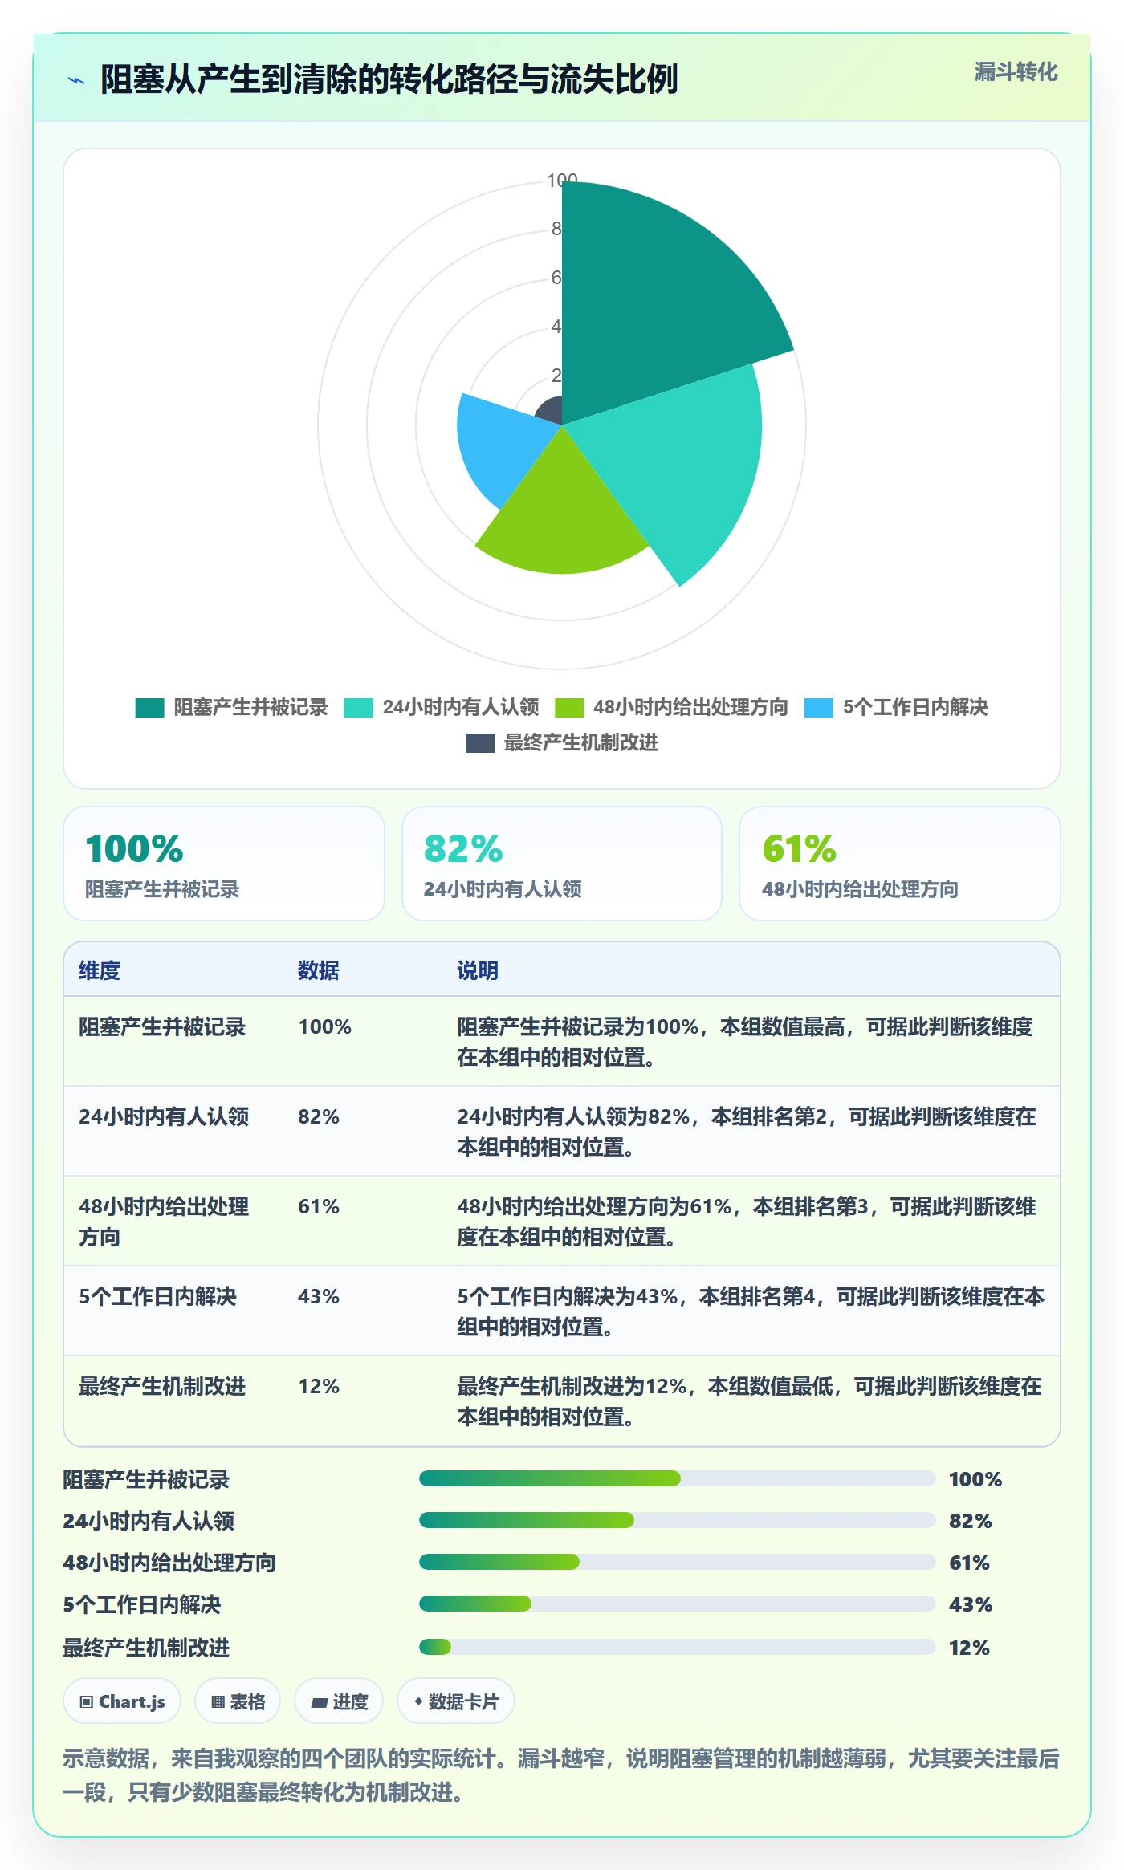Click the 说明 column header
Viewport: 1124px width, 1870px height.
478,970
